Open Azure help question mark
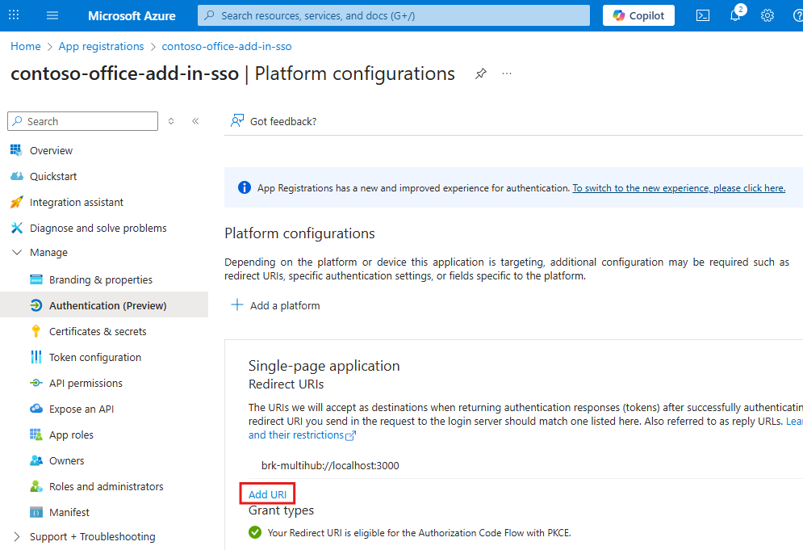The image size is (803, 550). pyautogui.click(x=797, y=15)
